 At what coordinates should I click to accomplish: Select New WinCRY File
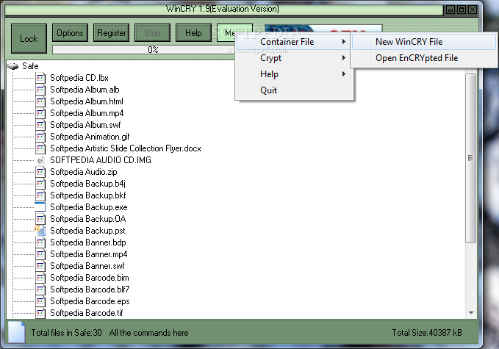coord(424,42)
